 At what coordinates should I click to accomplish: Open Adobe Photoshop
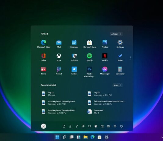click(x=89, y=72)
